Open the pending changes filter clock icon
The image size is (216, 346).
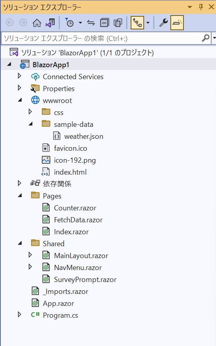[69, 23]
